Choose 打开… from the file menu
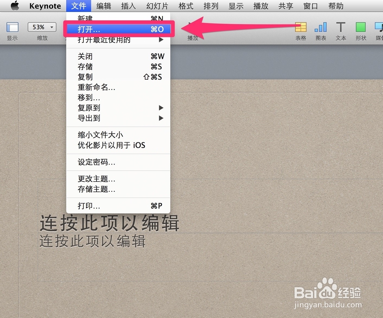383x318 pixels. pos(118,29)
